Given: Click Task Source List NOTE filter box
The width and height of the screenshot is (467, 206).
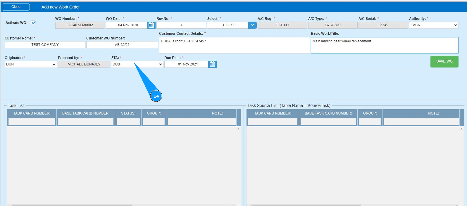Looking at the screenshot, I should [x=421, y=122].
